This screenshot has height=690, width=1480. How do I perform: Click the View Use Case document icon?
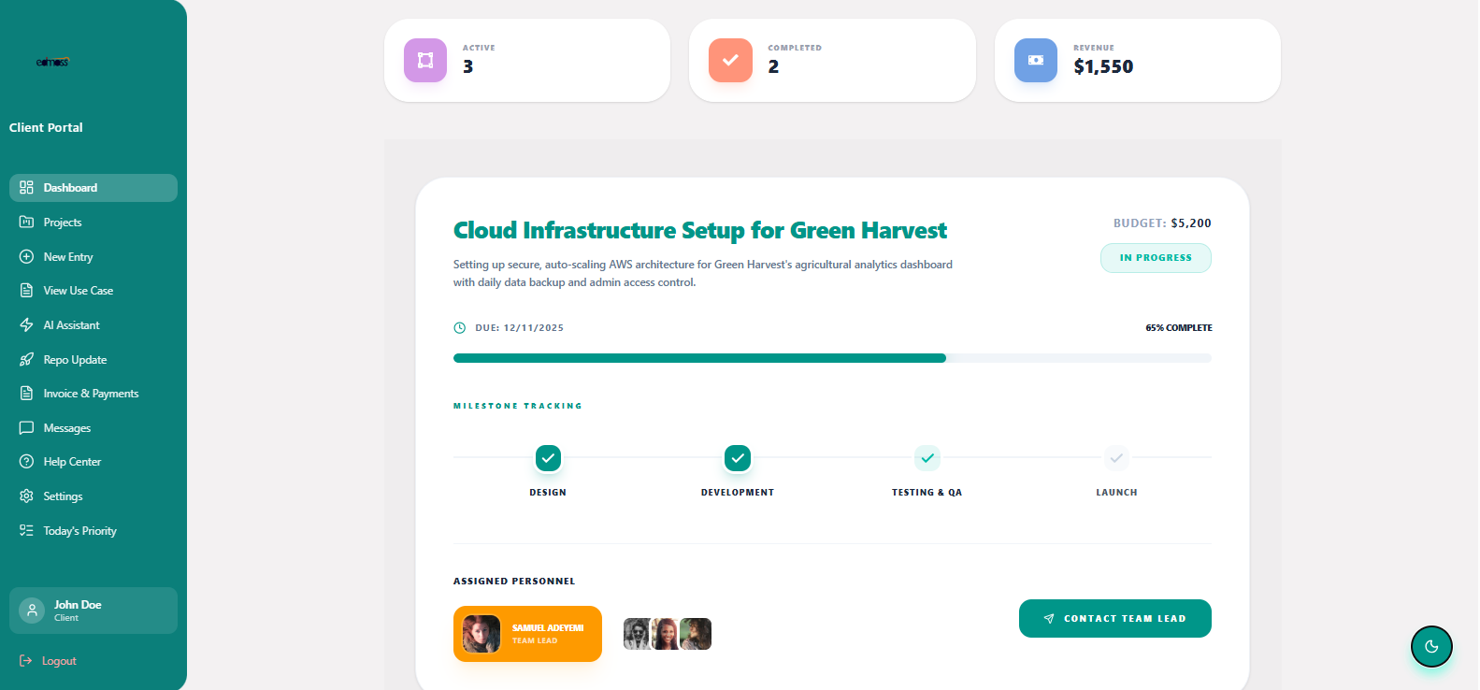point(26,290)
